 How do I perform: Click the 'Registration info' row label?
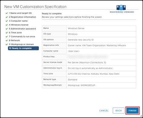tap(51, 45)
